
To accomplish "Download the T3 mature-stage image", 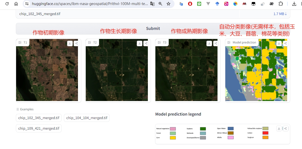I will pos(209,43).
